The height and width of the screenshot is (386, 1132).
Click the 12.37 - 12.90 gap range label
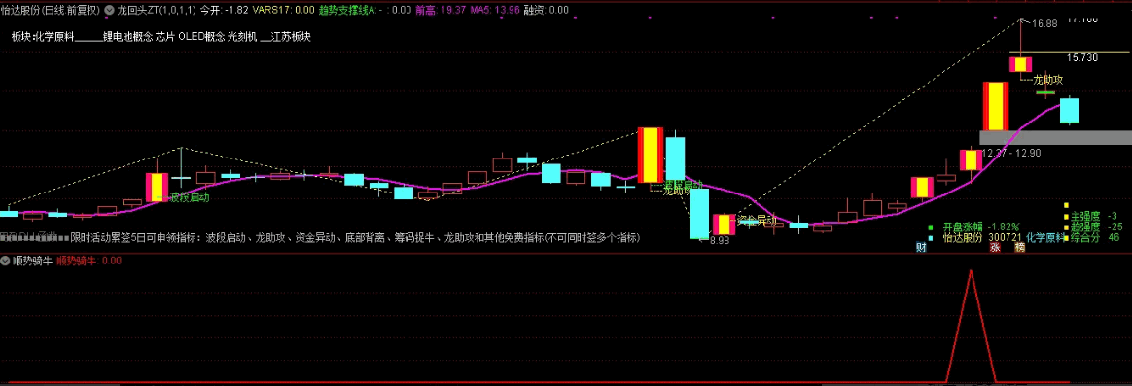[x=1011, y=153]
